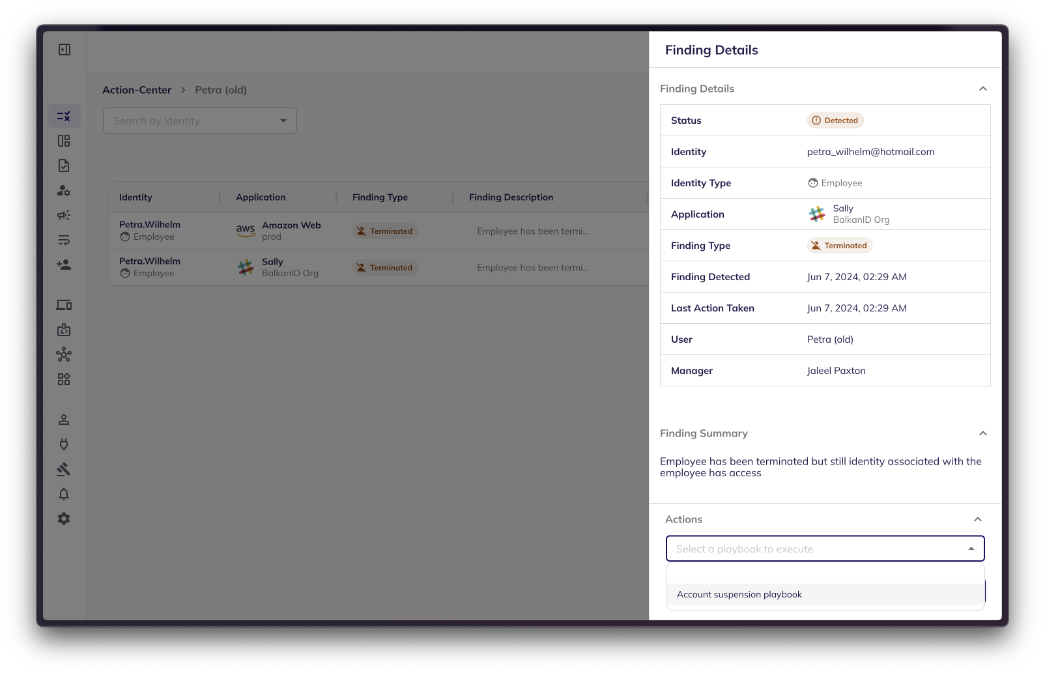Click the add-user icon in sidebar

64,265
